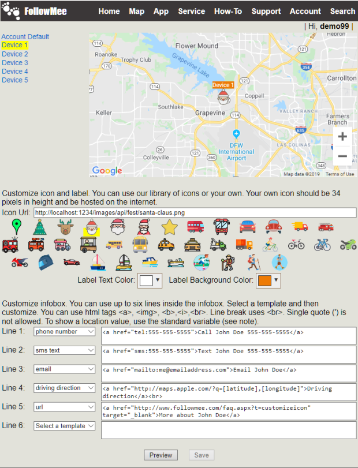Screen dimensions: 358x468
Task: Select the green map pin icon
Action: 16,227
